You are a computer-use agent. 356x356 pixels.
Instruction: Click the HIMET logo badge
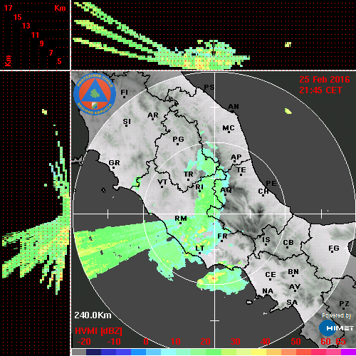(336, 328)
